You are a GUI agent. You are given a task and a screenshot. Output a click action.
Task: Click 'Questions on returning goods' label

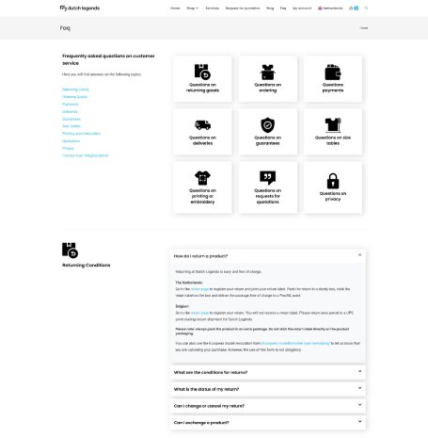point(202,88)
